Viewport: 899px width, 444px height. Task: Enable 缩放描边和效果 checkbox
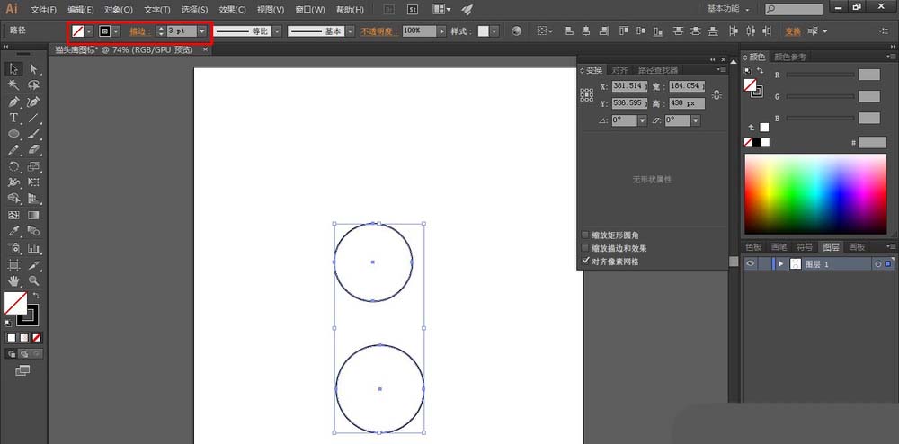[585, 248]
